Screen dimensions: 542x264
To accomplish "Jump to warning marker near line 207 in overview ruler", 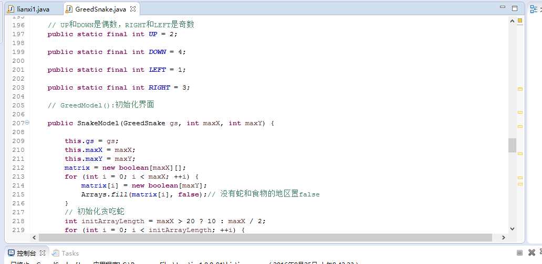I will coord(520,126).
